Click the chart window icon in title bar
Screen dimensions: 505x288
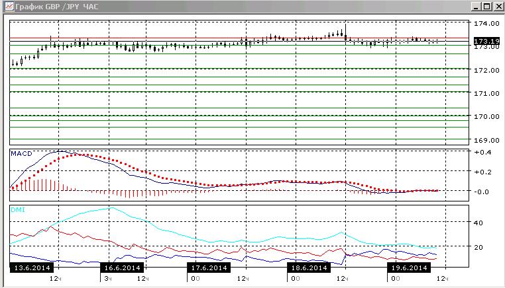coord(9,7)
